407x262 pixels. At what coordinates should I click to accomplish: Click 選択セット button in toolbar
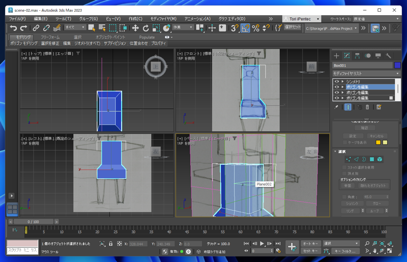point(293,27)
